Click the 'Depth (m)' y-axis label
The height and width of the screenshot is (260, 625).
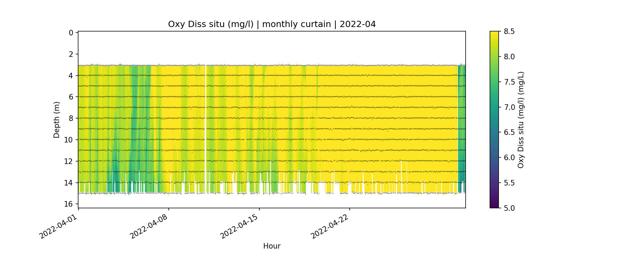(57, 120)
